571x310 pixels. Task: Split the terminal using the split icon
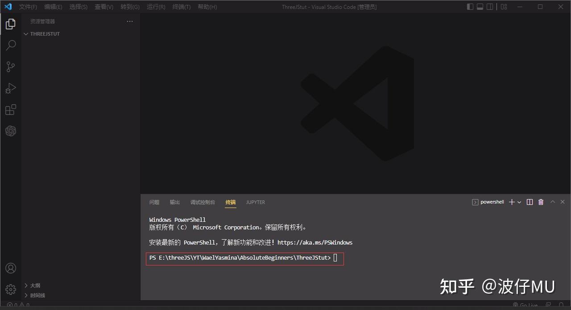click(530, 202)
